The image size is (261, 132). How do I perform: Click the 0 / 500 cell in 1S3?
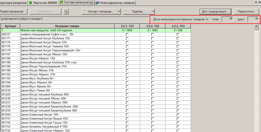pyautogui.click(x=178, y=30)
